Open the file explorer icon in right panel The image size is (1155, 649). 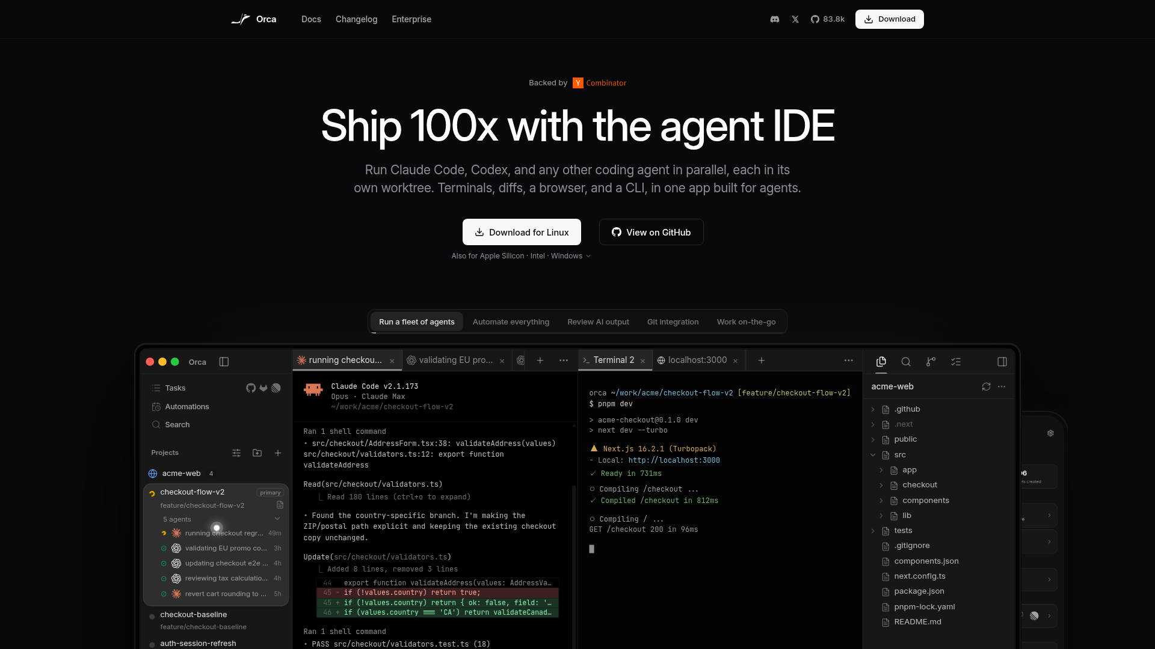click(881, 362)
